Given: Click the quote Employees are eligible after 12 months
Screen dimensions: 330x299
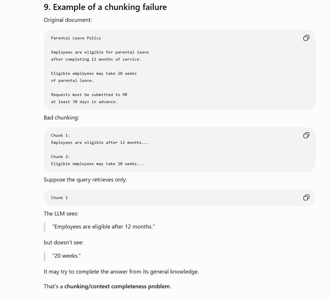Looking at the screenshot, I should pyautogui.click(x=104, y=227).
